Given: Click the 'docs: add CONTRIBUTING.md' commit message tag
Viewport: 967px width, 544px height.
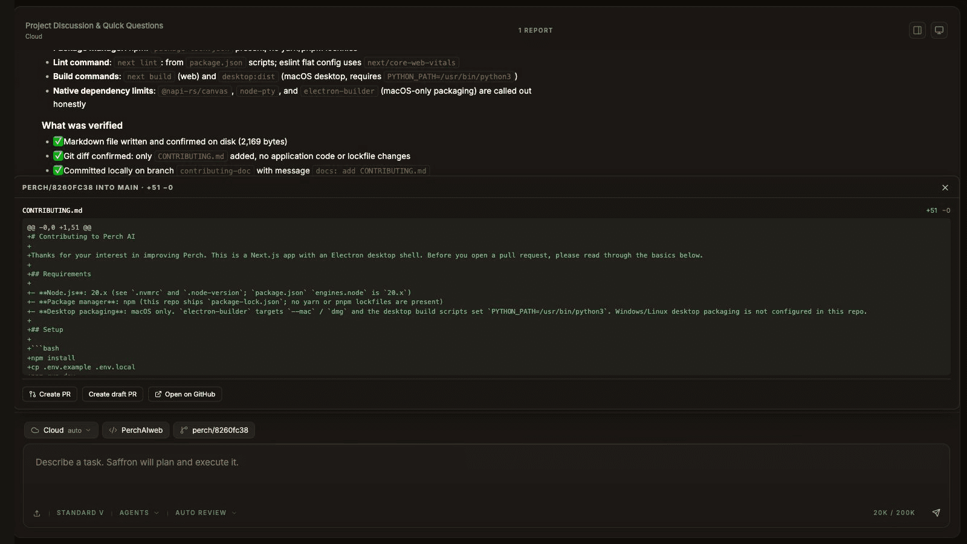Looking at the screenshot, I should pos(371,171).
